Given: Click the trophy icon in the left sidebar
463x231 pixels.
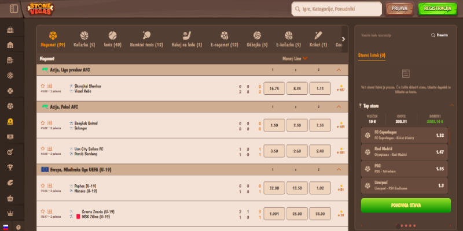Looking at the screenshot, I should coord(10,167).
